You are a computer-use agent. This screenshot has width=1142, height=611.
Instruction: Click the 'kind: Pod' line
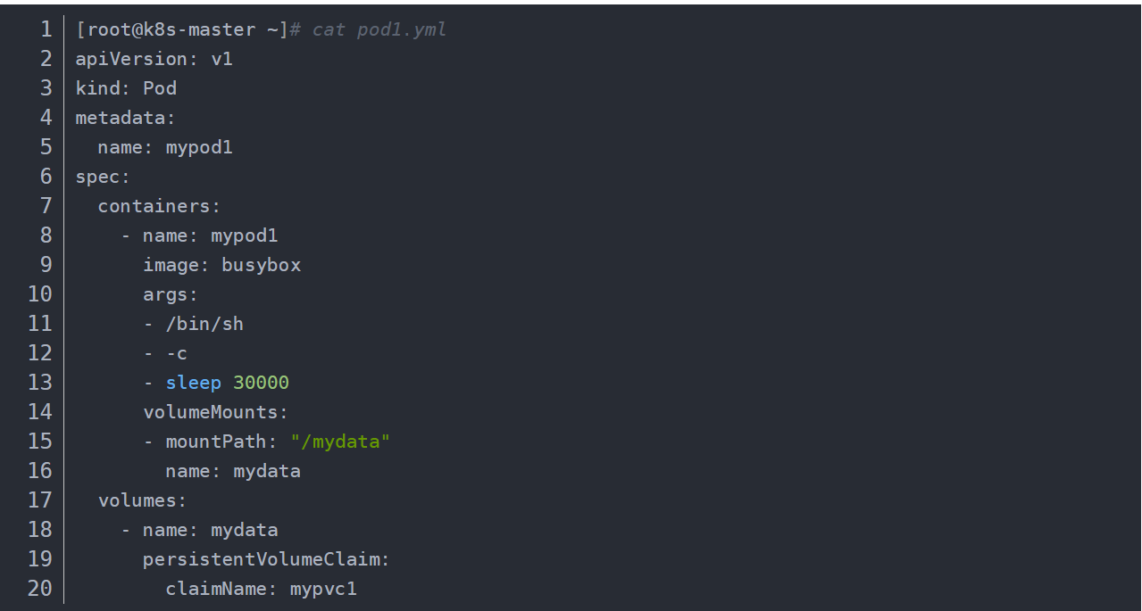[126, 88]
